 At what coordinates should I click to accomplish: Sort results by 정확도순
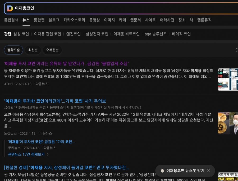coord(13,50)
